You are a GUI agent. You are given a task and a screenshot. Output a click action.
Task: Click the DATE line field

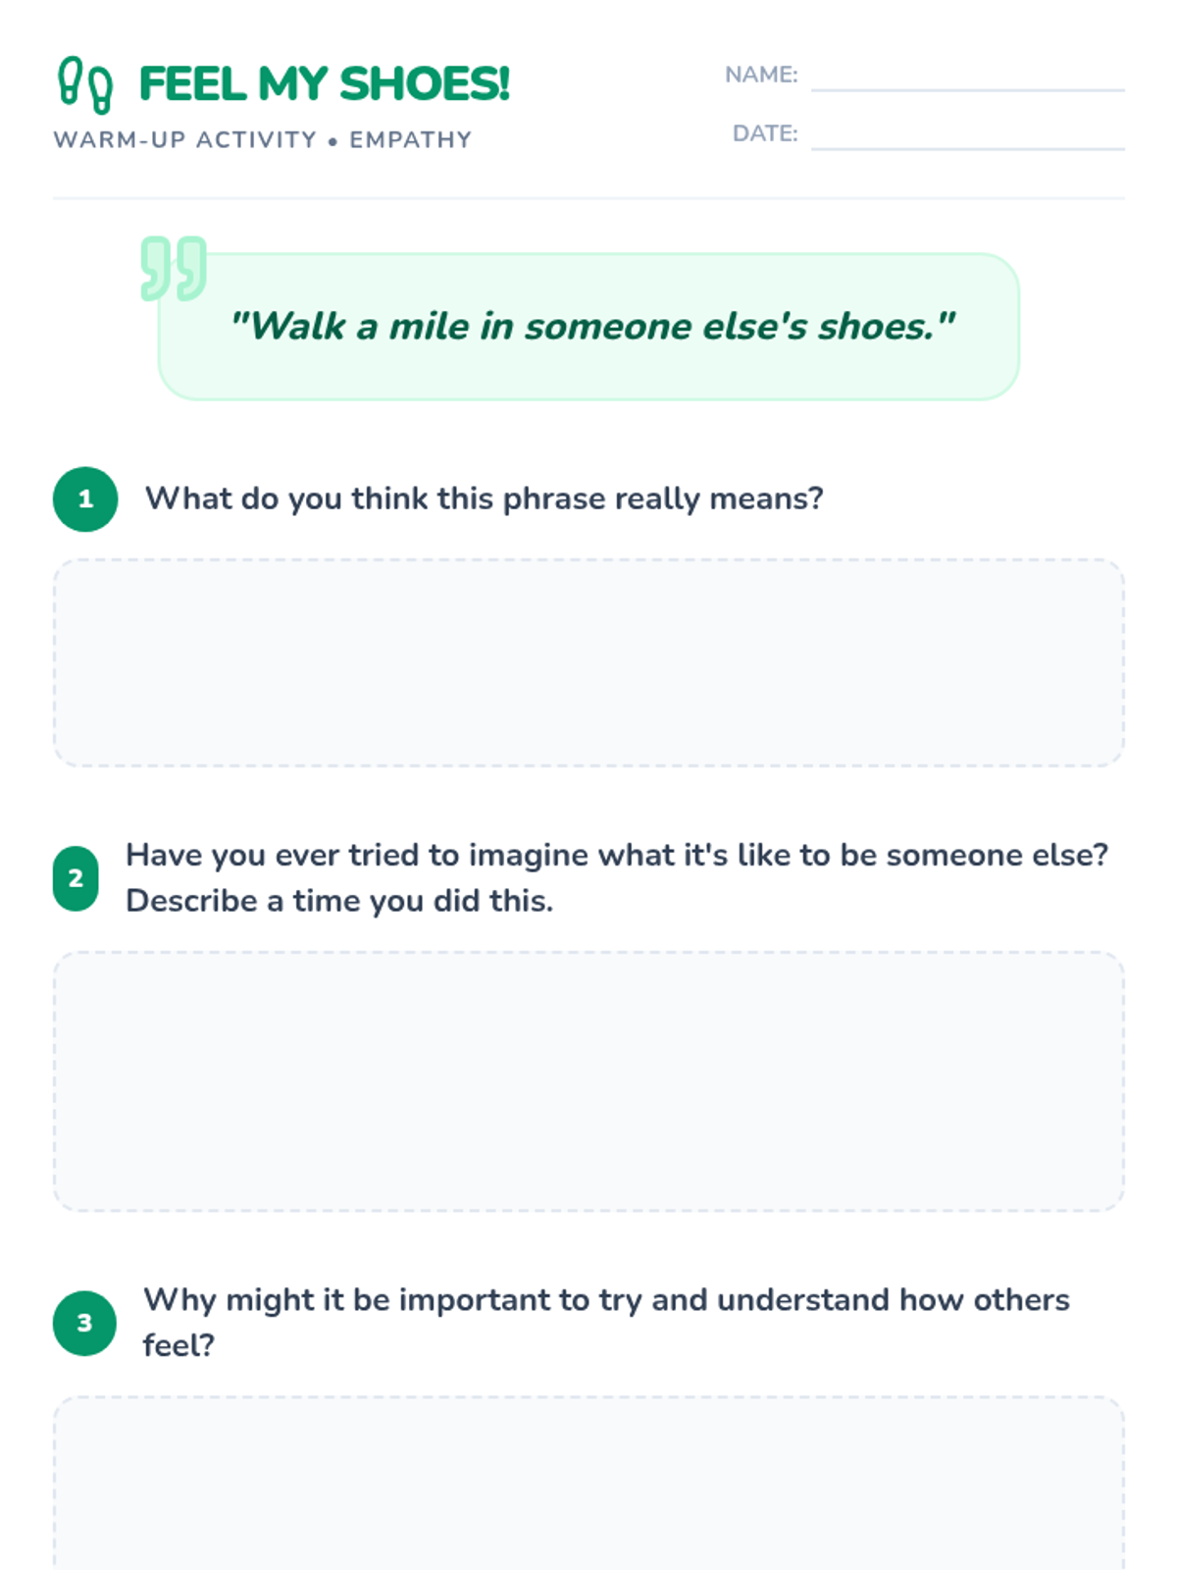[967, 135]
